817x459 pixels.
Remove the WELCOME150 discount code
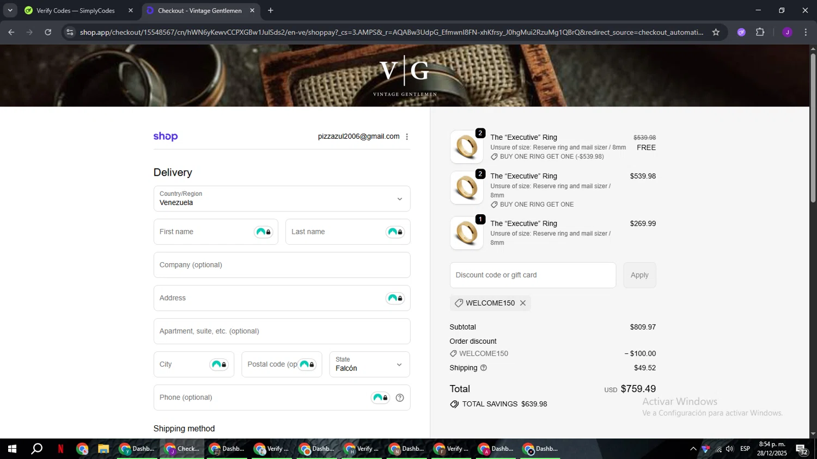pos(523,303)
